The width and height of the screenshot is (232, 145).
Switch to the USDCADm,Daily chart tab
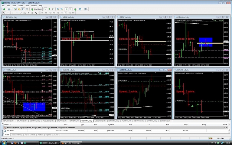click(100, 121)
